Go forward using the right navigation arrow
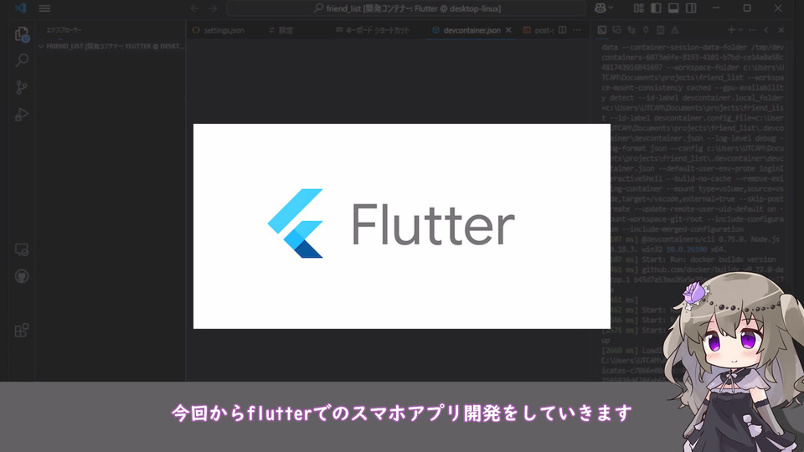Screen dimensions: 804x452 pyautogui.click(x=213, y=8)
